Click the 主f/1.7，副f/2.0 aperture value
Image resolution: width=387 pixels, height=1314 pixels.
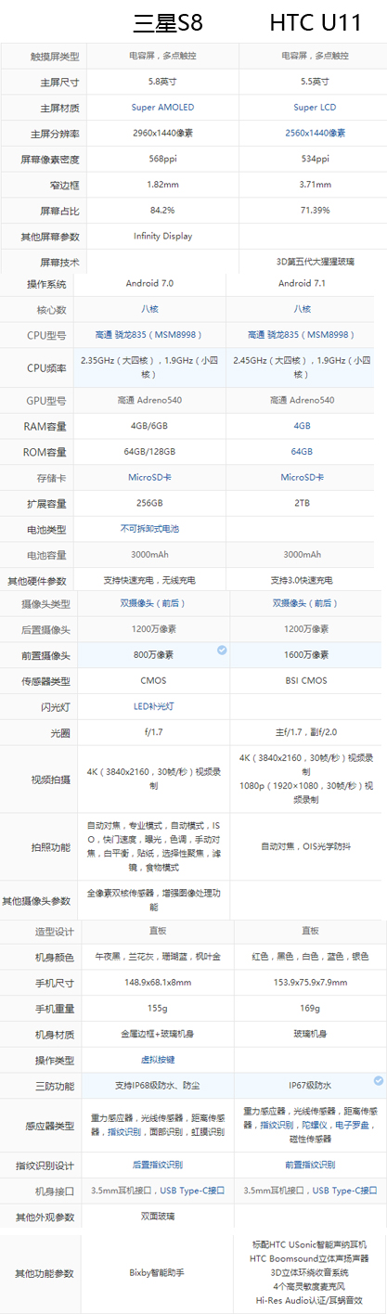pos(306,731)
